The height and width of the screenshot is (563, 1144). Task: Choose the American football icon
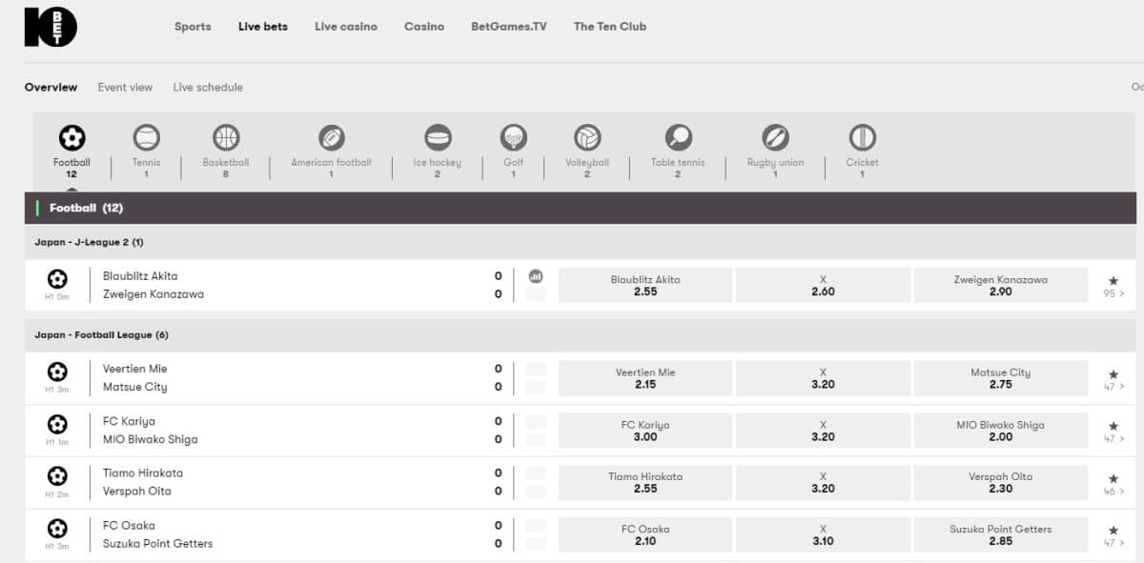tap(331, 139)
